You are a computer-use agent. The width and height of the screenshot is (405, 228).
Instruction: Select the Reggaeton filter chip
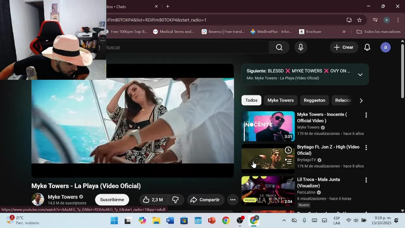(x=315, y=100)
